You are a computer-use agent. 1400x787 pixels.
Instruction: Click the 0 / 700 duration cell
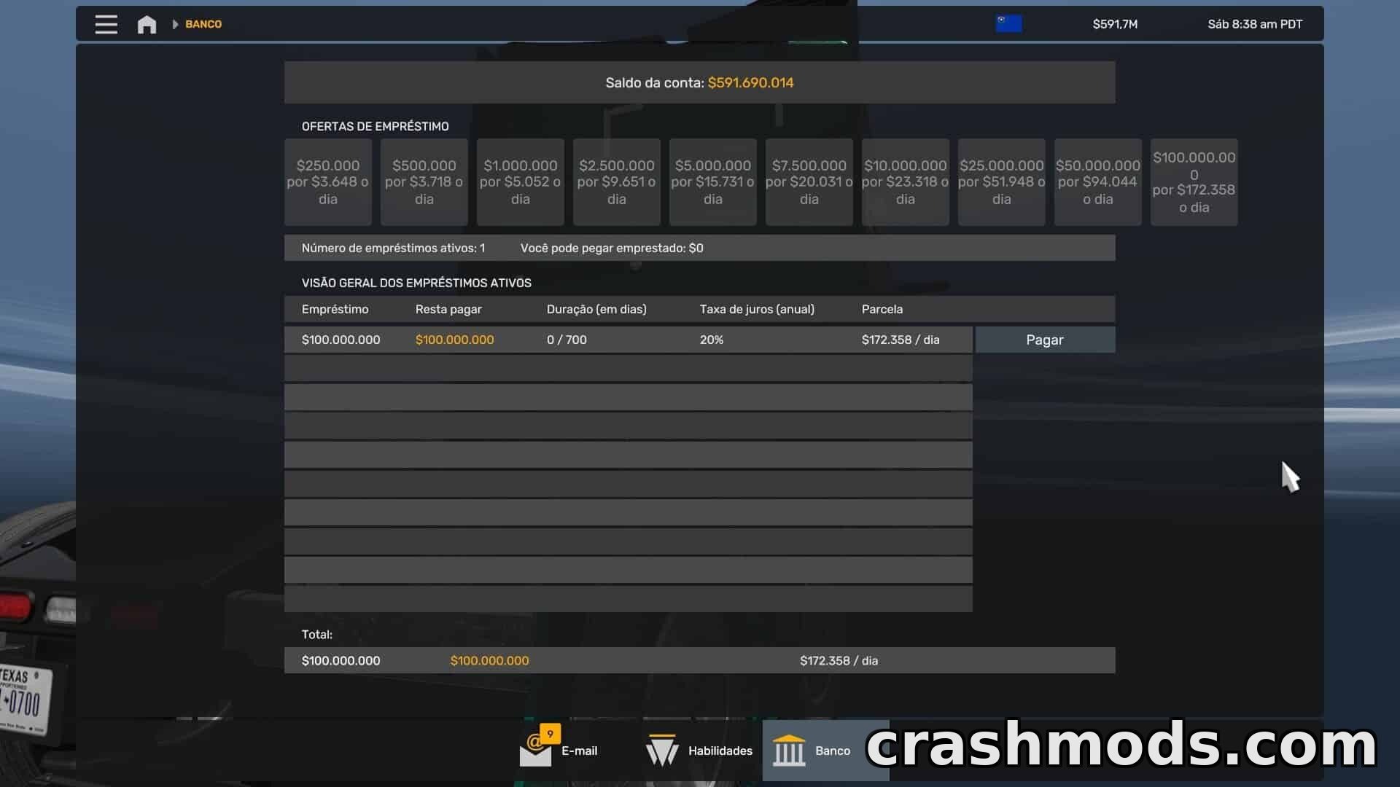pos(567,340)
